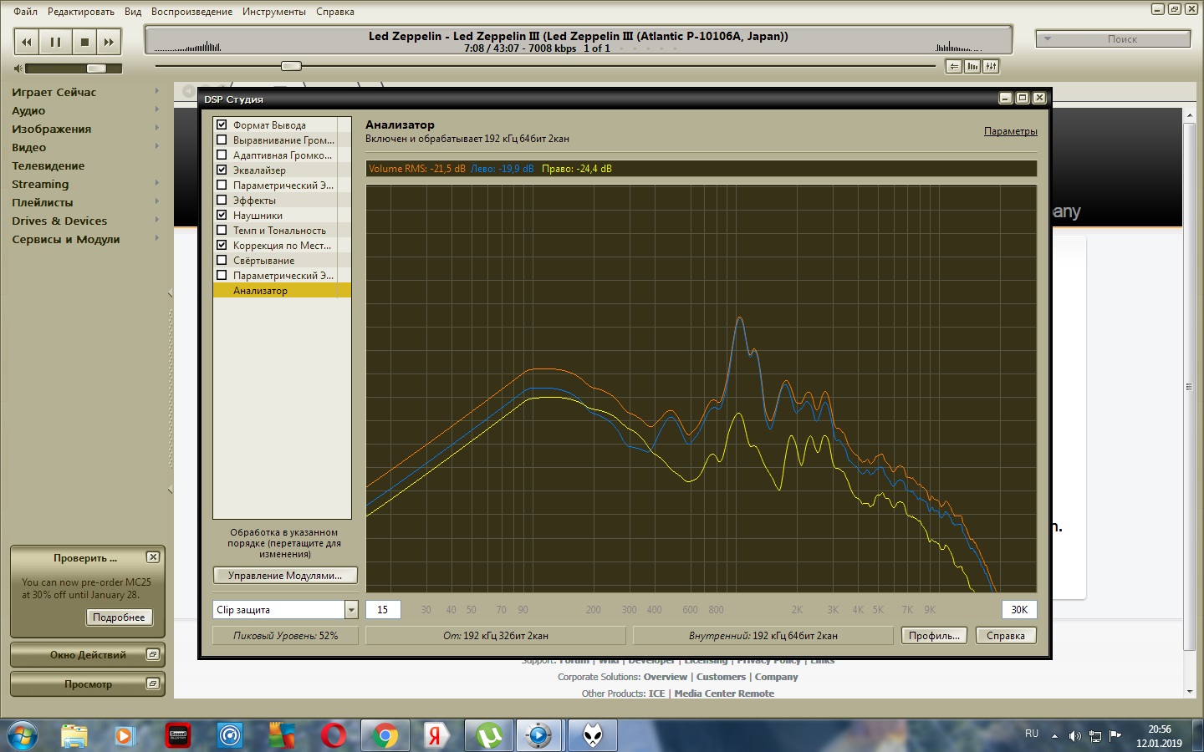1204x752 pixels.
Task: Enable the Свёртывание checkbox
Action: pos(222,261)
